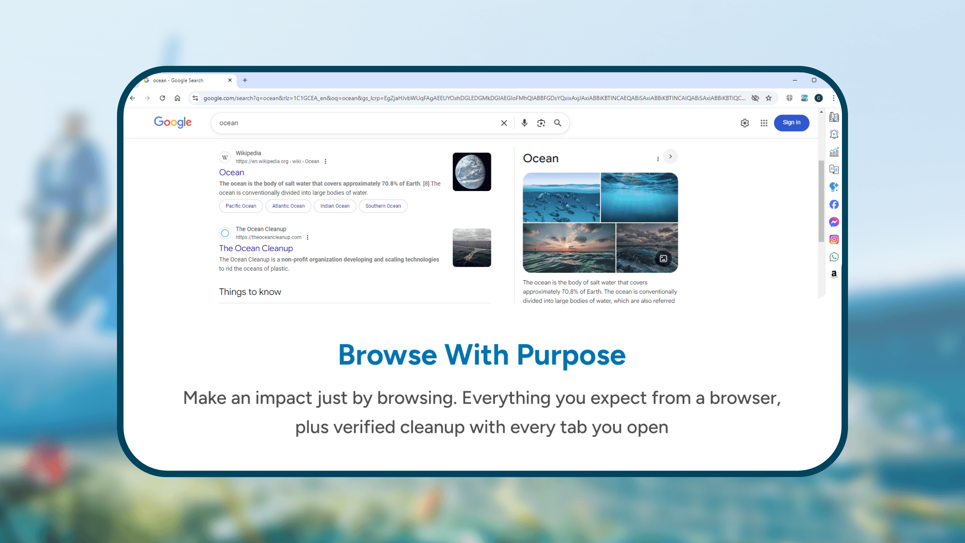Click the shield extension icon in toolbar

click(x=789, y=98)
